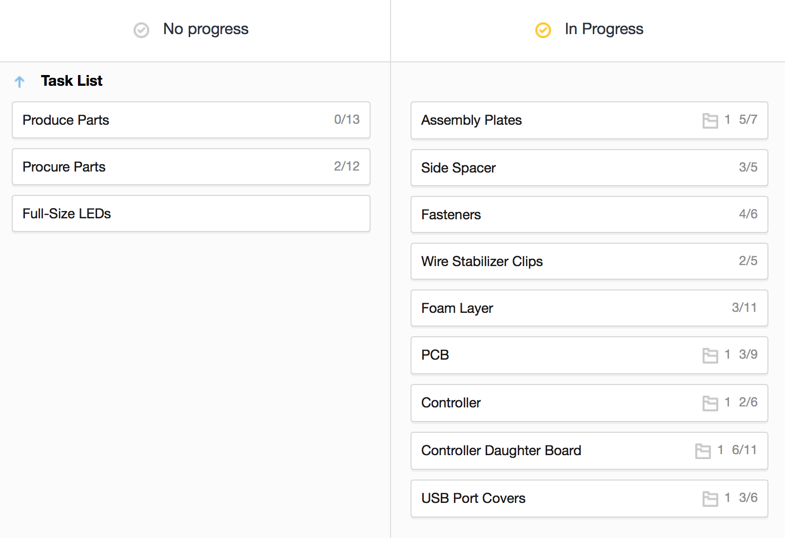Click the folder icon on Assembly Plates card

(710, 121)
